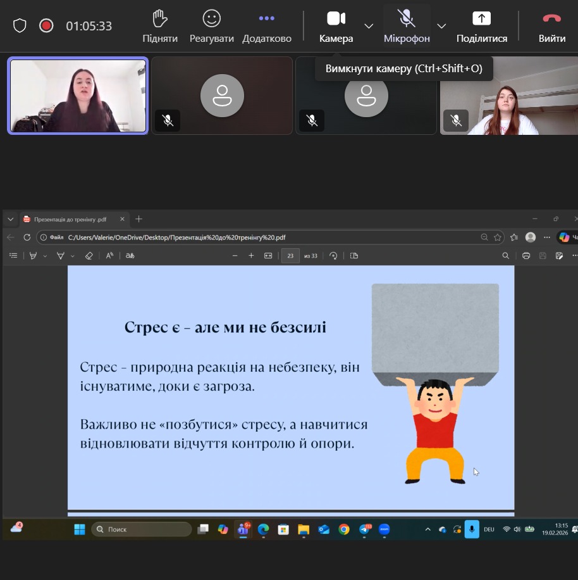Unmute with the Мікрофон button
The height and width of the screenshot is (580, 578).
[x=407, y=26]
